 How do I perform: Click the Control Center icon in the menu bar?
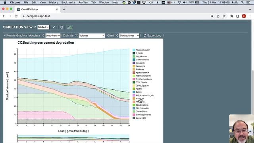[x=248, y=2]
